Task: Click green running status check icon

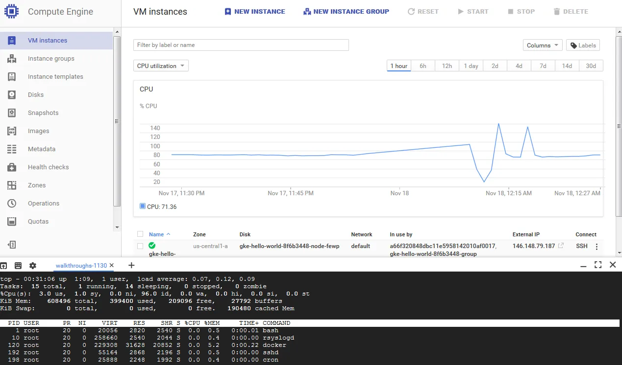Action: pos(152,246)
